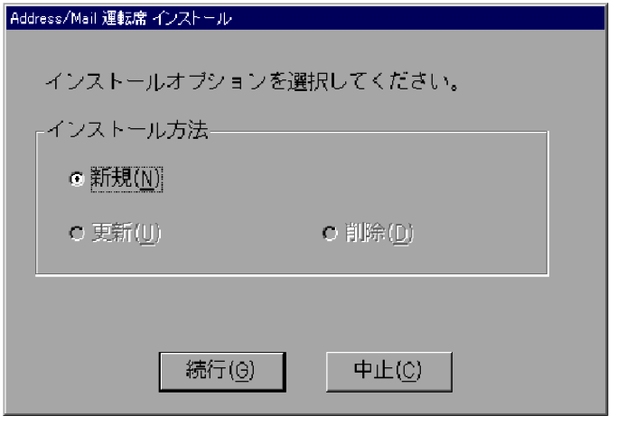The image size is (617, 425).
Task: Choose the 更新(U) radio option
Action: [77, 233]
